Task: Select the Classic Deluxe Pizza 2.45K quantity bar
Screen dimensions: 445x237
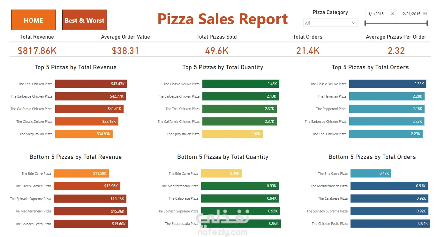Action: coord(241,84)
